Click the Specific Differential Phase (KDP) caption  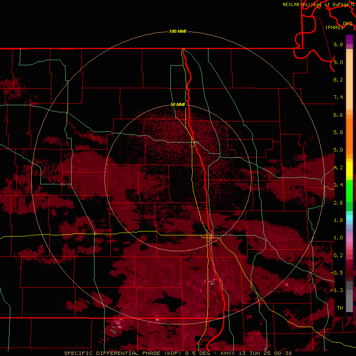tap(124, 353)
